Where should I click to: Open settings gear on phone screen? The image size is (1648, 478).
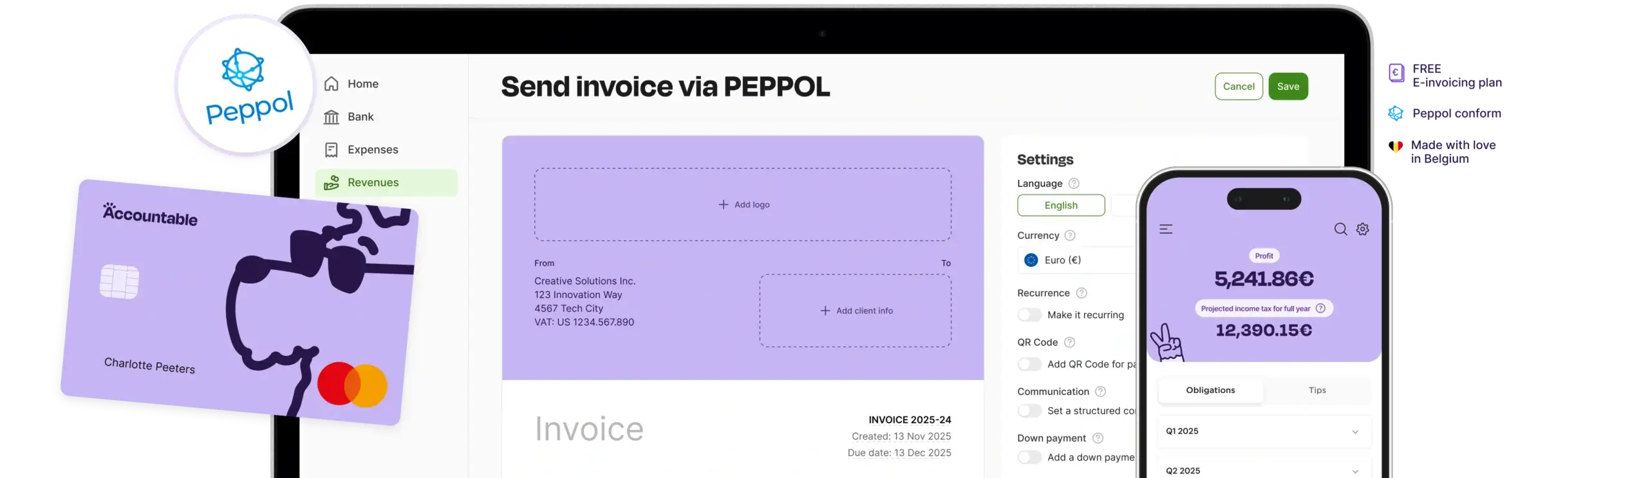click(x=1363, y=229)
